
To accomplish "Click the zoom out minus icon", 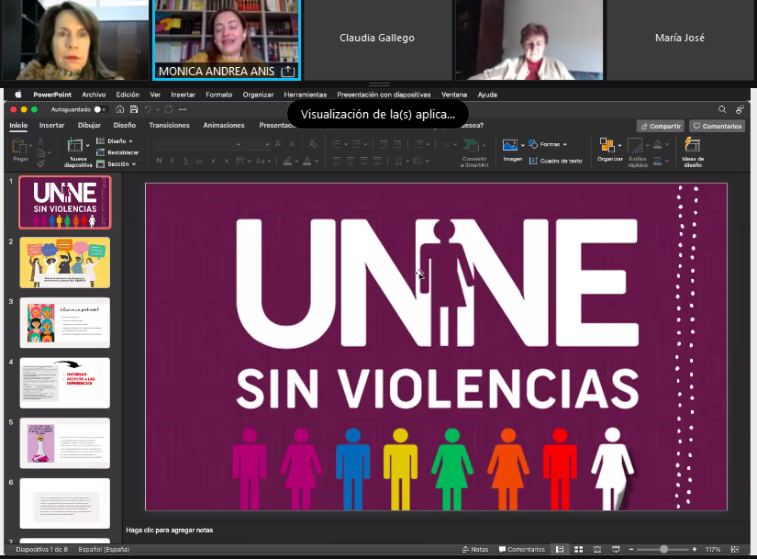I will 631,549.
